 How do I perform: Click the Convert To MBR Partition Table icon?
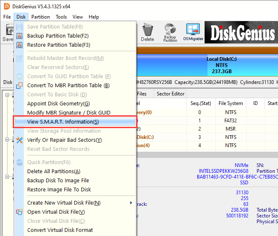click(x=19, y=86)
